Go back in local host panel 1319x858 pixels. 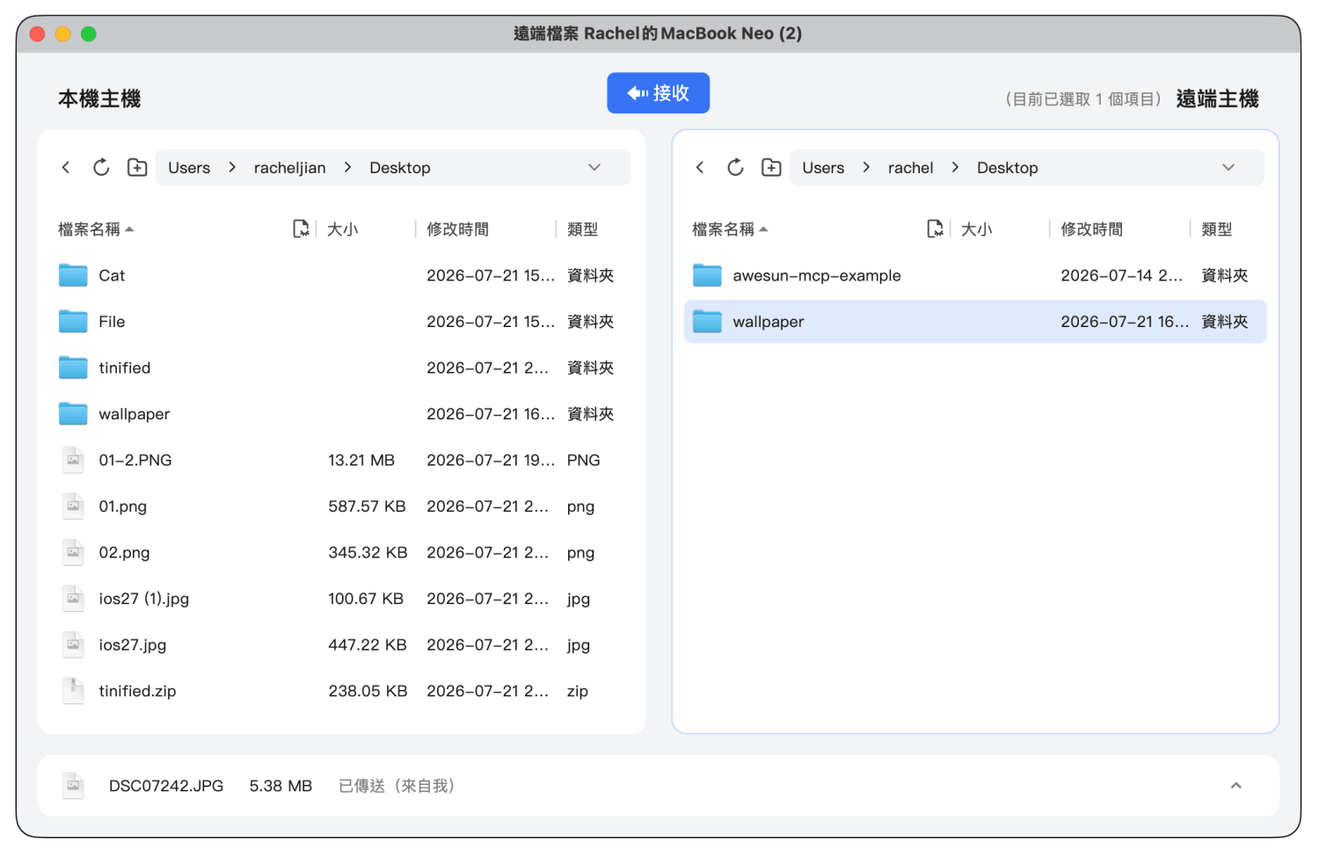click(66, 167)
